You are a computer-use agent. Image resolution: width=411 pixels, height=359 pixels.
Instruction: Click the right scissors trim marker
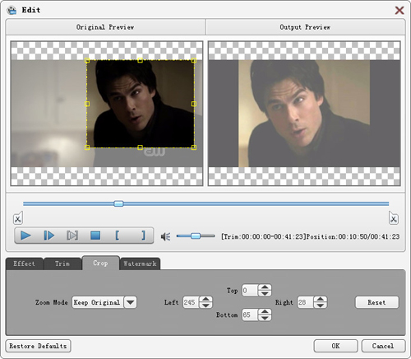(394, 218)
